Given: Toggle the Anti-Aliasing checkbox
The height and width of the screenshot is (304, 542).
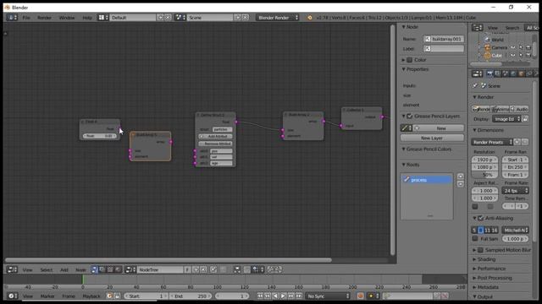Looking at the screenshot, I should pos(480,218).
